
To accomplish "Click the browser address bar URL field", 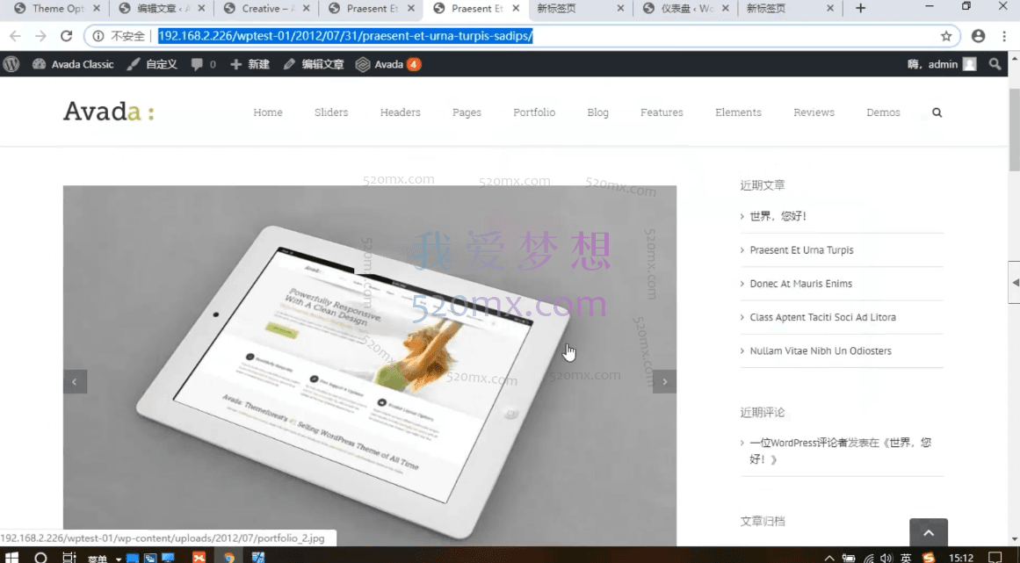I will [351, 36].
